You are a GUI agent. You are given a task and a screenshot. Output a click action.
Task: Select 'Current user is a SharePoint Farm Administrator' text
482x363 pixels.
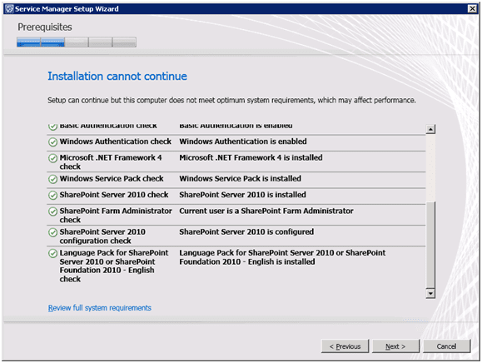(x=266, y=211)
